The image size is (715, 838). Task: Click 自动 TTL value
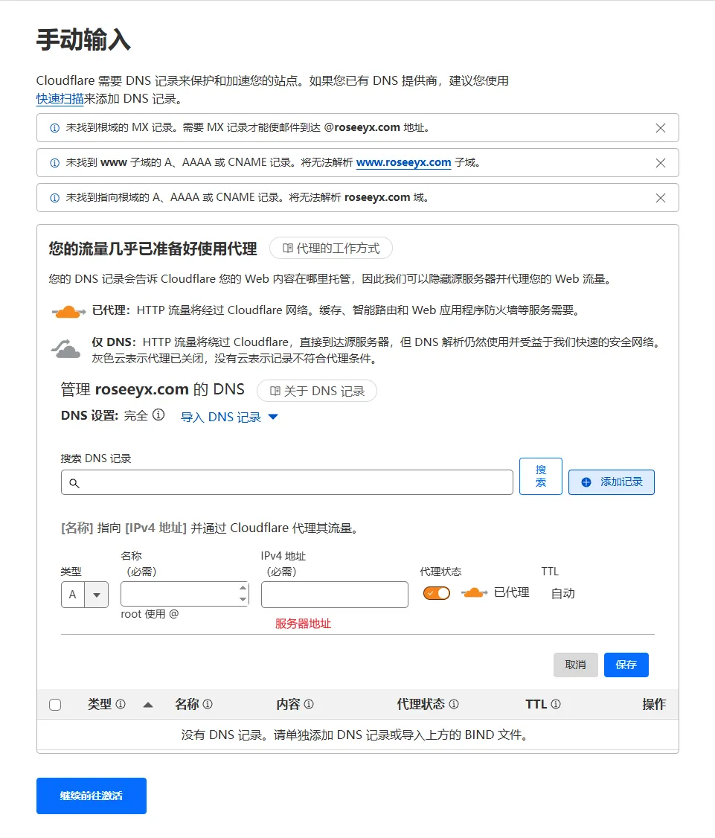(562, 593)
